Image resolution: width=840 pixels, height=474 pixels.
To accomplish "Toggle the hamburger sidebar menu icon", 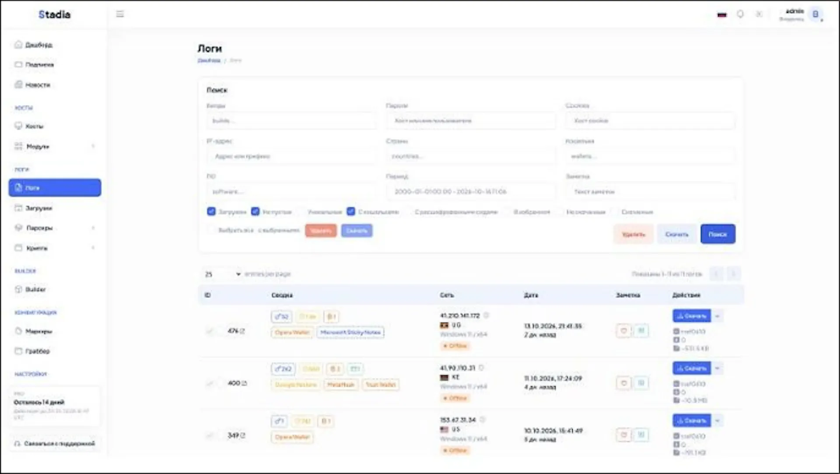I will [120, 14].
